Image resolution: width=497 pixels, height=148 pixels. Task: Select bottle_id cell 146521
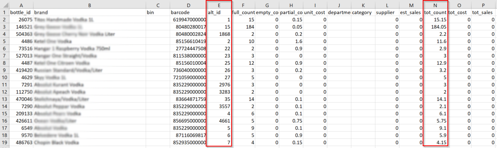pyautogui.click(x=21, y=27)
